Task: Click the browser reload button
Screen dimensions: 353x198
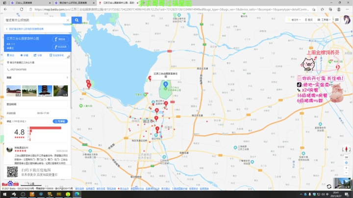Action: pyautogui.click(x=22, y=9)
